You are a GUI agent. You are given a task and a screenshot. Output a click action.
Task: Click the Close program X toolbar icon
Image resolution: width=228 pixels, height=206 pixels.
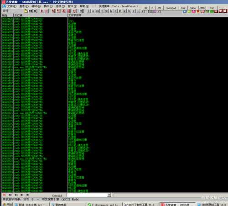[x=35, y=11]
